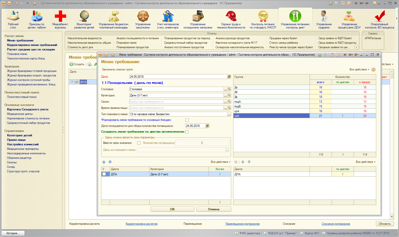Click Корпус №1 in the status bar
The width and height of the screenshot is (399, 237).
tap(309, 233)
